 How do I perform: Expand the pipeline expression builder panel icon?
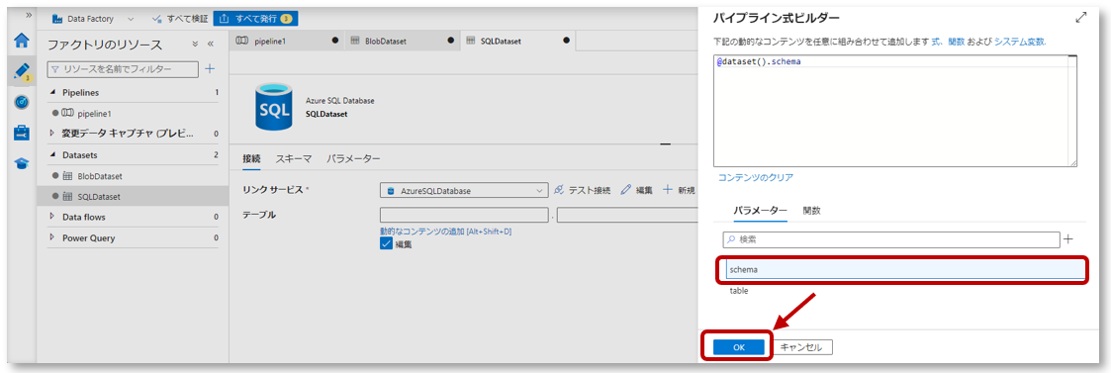click(x=1080, y=18)
